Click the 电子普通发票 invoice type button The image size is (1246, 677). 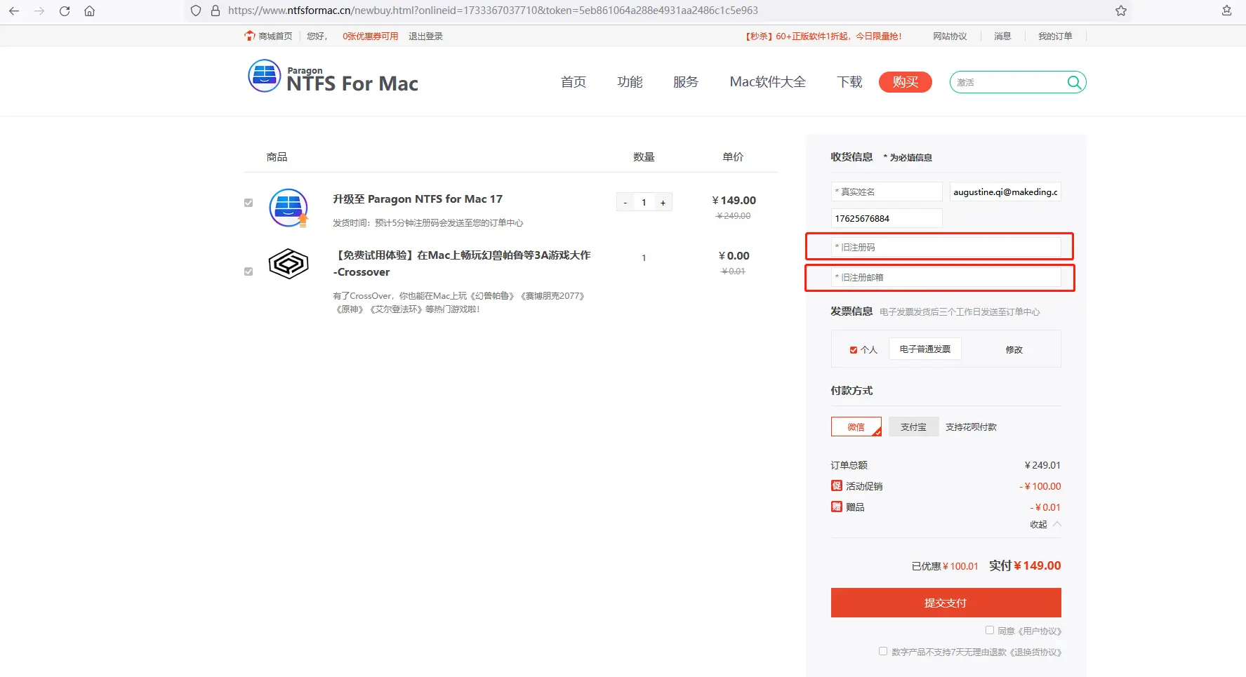click(x=925, y=349)
